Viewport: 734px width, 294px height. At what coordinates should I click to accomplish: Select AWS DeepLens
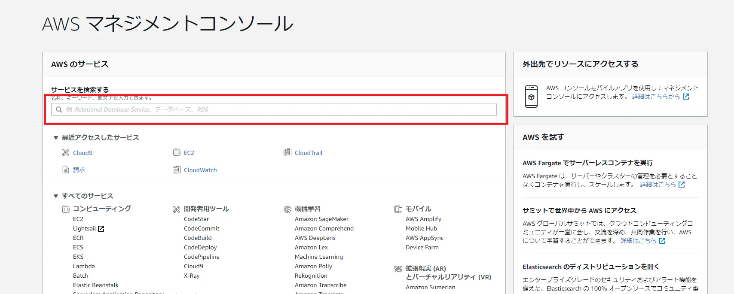tap(315, 238)
